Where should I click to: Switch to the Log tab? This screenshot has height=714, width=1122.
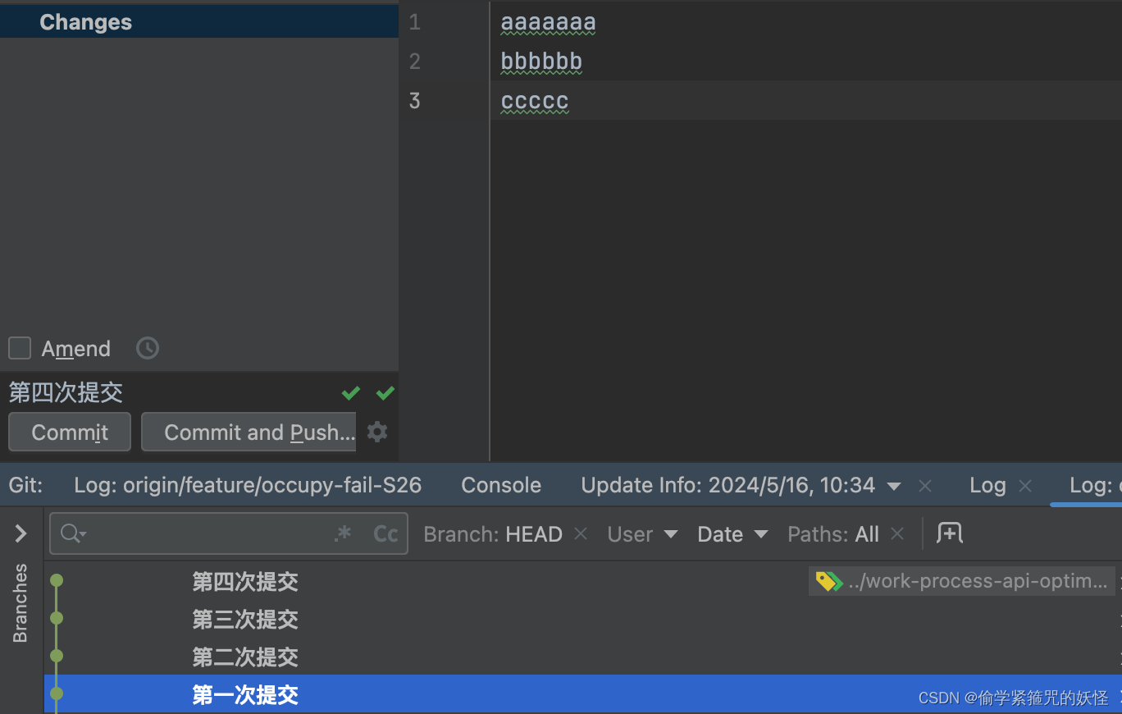click(x=987, y=485)
